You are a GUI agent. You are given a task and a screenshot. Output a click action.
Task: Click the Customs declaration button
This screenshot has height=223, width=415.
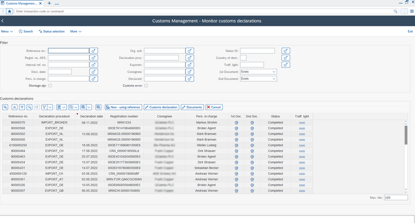[x=161, y=107]
